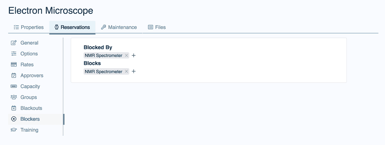Viewport: 385px width, 145px height.
Task: Click the NMR Spectrometer tag under Blocked By
Action: (x=103, y=55)
